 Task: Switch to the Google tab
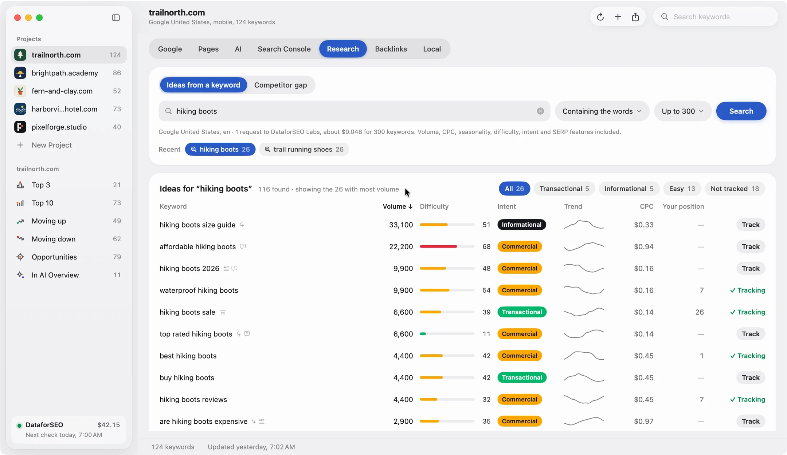[170, 49]
